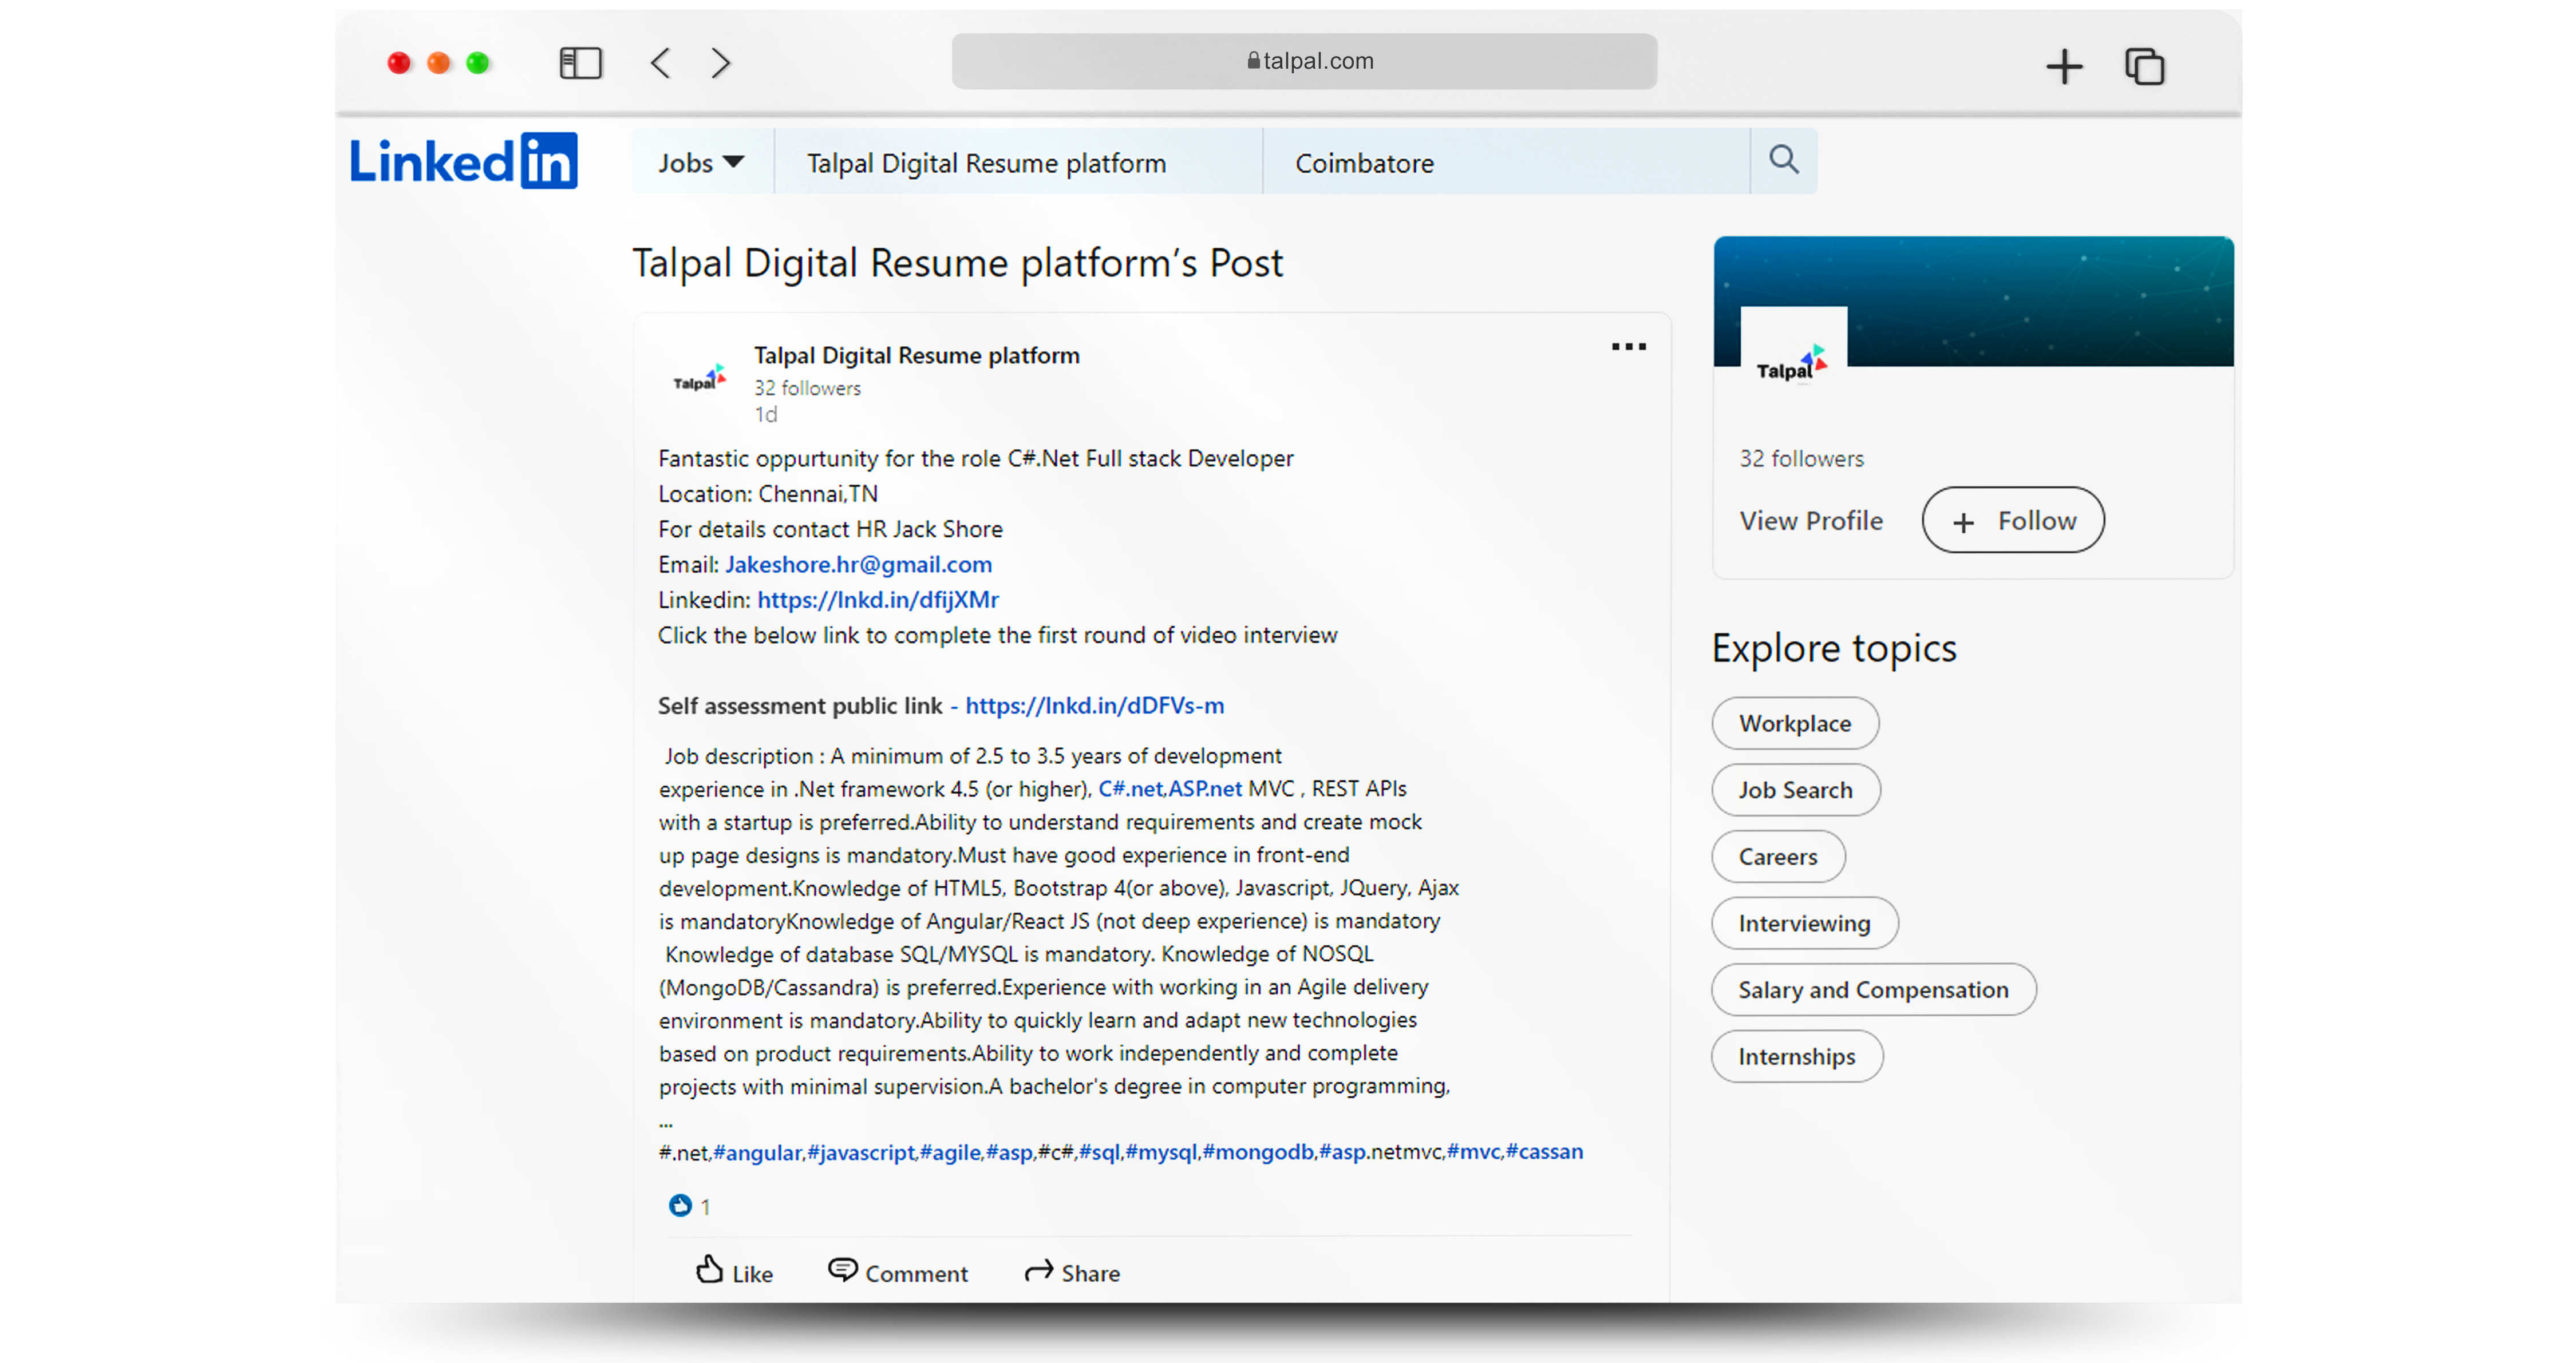Image resolution: width=2576 pixels, height=1363 pixels.
Task: Click the 32 followers text in the profile card
Action: [x=1802, y=459]
